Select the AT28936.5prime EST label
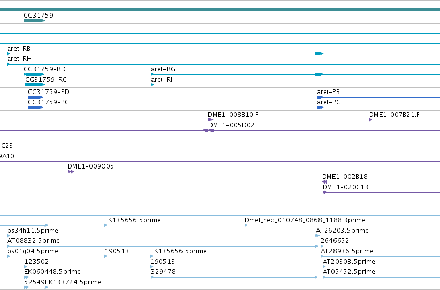440x290 pixels. [347, 251]
